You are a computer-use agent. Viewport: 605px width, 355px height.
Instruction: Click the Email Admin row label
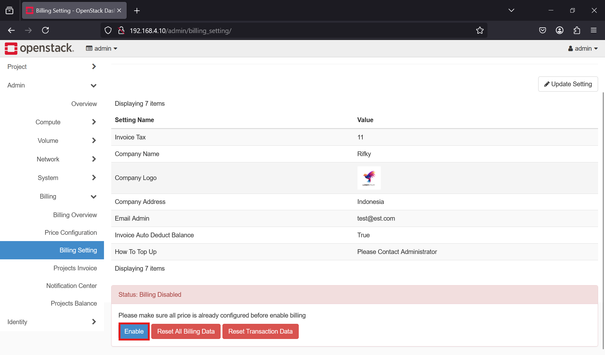[x=132, y=218]
